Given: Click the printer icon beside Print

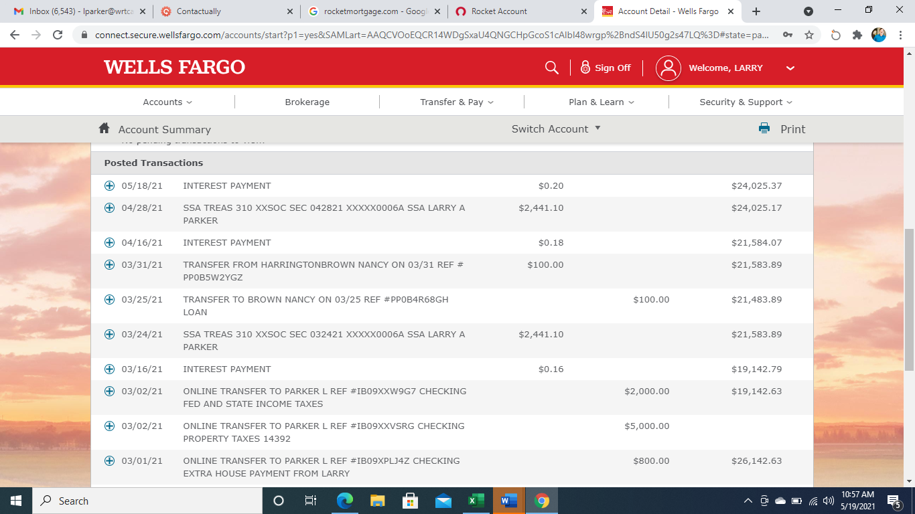Looking at the screenshot, I should click(x=764, y=128).
